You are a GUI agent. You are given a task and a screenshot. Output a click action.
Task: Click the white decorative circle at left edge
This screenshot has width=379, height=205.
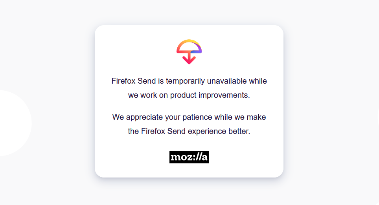click(x=15, y=123)
